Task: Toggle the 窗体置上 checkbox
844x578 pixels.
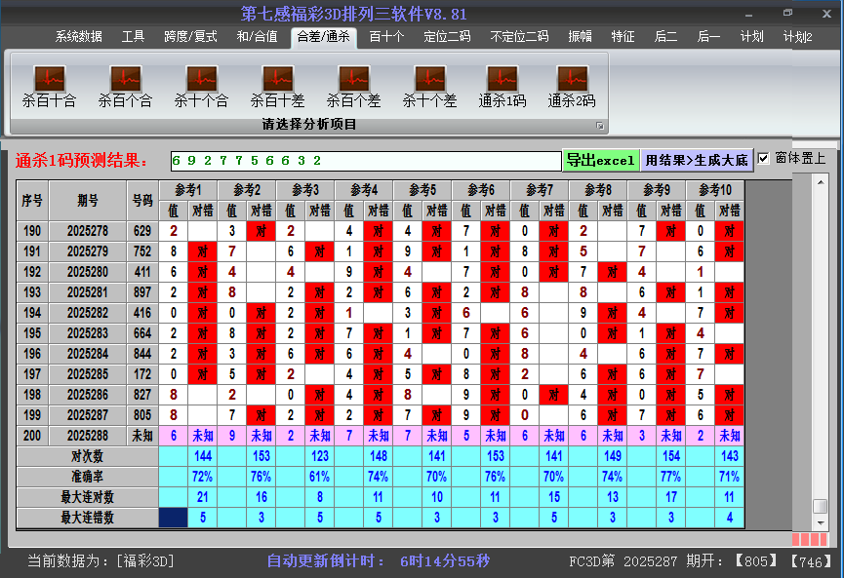Action: coord(764,159)
